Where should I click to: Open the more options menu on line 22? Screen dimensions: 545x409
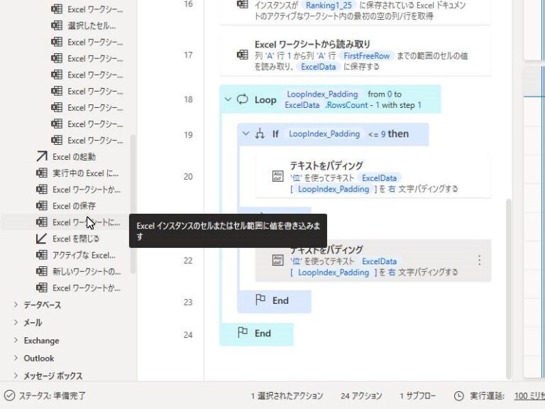point(479,260)
